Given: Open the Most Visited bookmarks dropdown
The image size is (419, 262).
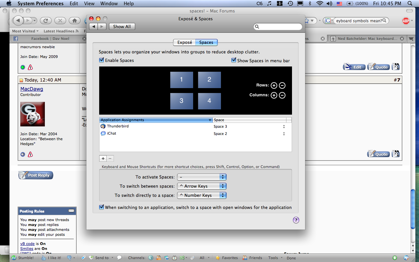Looking at the screenshot, I should point(25,31).
